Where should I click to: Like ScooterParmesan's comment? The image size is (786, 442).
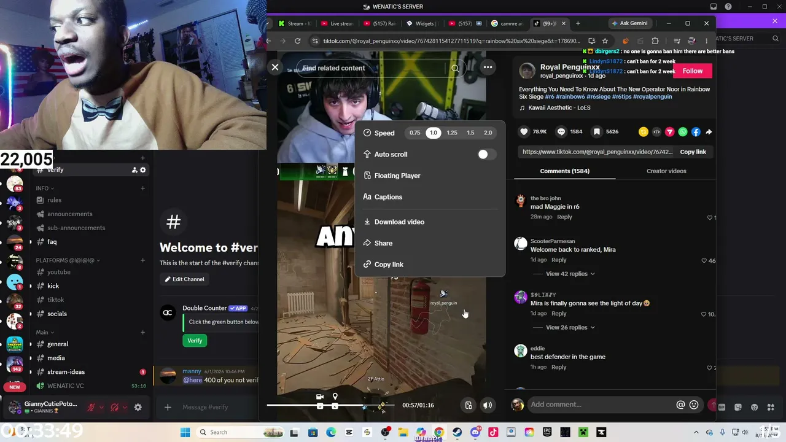pyautogui.click(x=704, y=260)
